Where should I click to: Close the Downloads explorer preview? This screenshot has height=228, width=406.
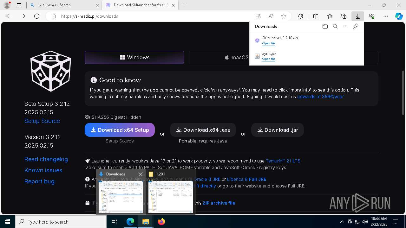coord(141,174)
